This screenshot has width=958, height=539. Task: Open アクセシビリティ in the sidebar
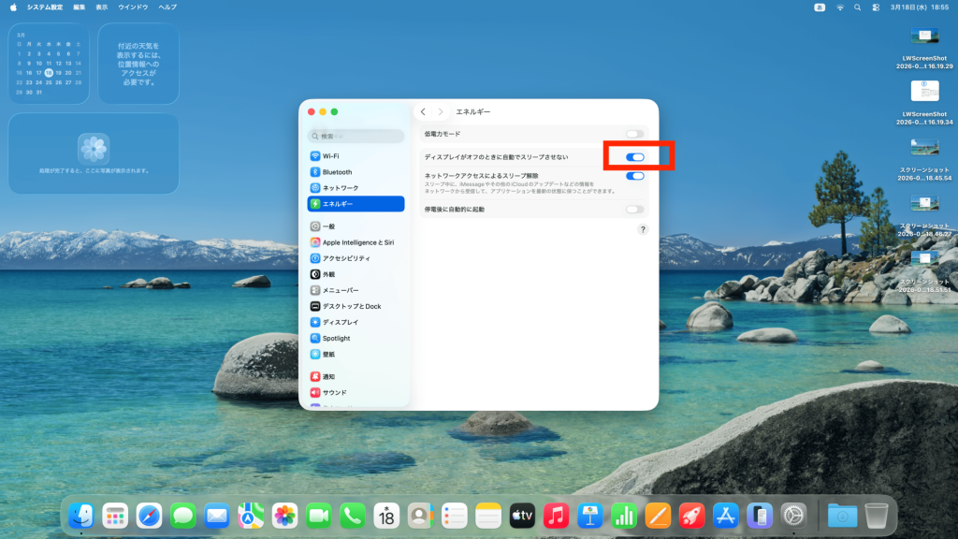[x=356, y=258]
